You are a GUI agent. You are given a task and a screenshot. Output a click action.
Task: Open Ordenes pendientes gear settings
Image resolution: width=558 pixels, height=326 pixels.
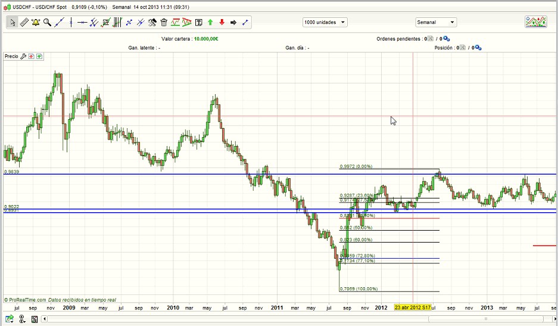(446, 39)
